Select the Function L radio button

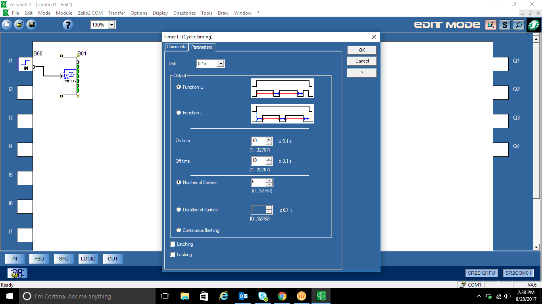(179, 113)
